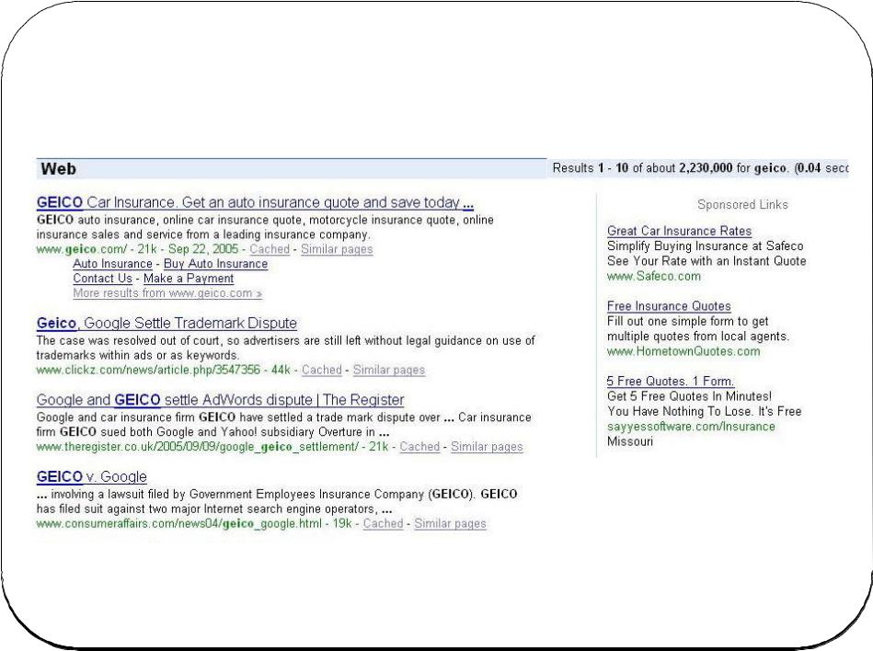Click the www.consumeraffairs.com green URL text
The image size is (873, 651).
point(179,523)
